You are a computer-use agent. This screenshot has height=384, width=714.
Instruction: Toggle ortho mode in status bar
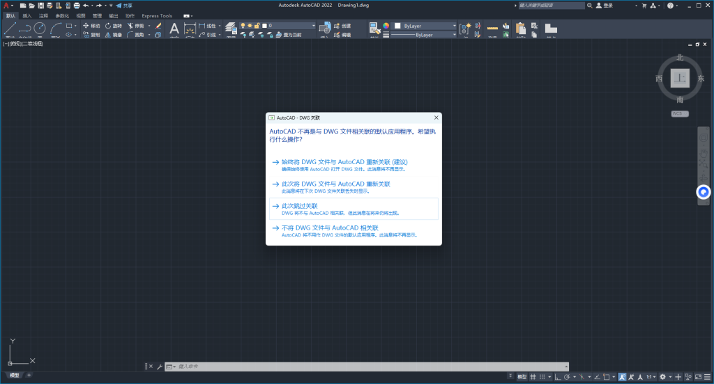coord(559,377)
